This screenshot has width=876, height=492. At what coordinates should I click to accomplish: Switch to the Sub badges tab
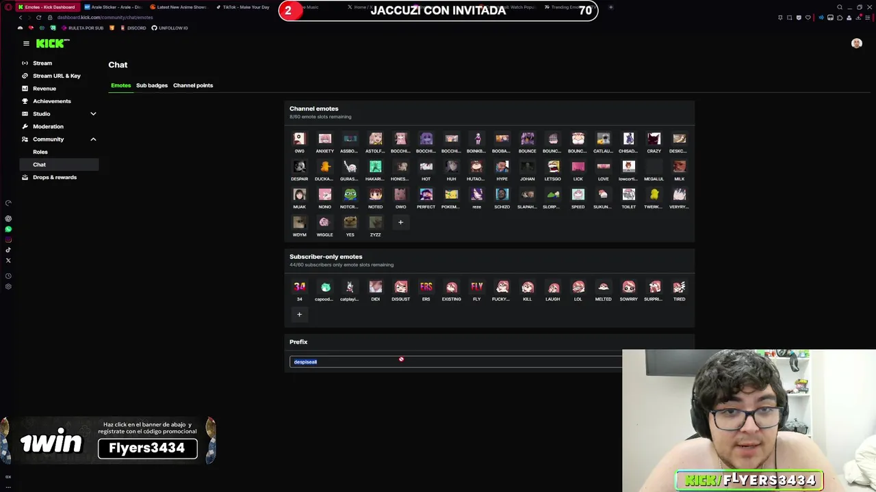152,85
